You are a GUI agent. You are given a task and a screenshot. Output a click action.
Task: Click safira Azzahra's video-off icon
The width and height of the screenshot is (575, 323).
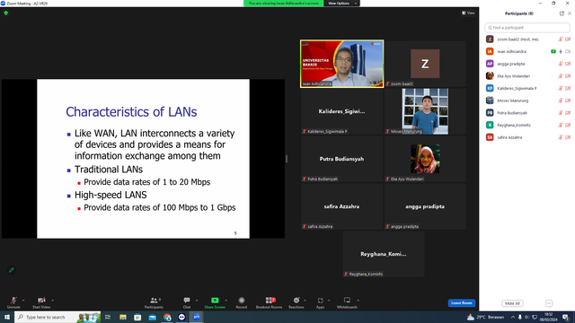568,137
